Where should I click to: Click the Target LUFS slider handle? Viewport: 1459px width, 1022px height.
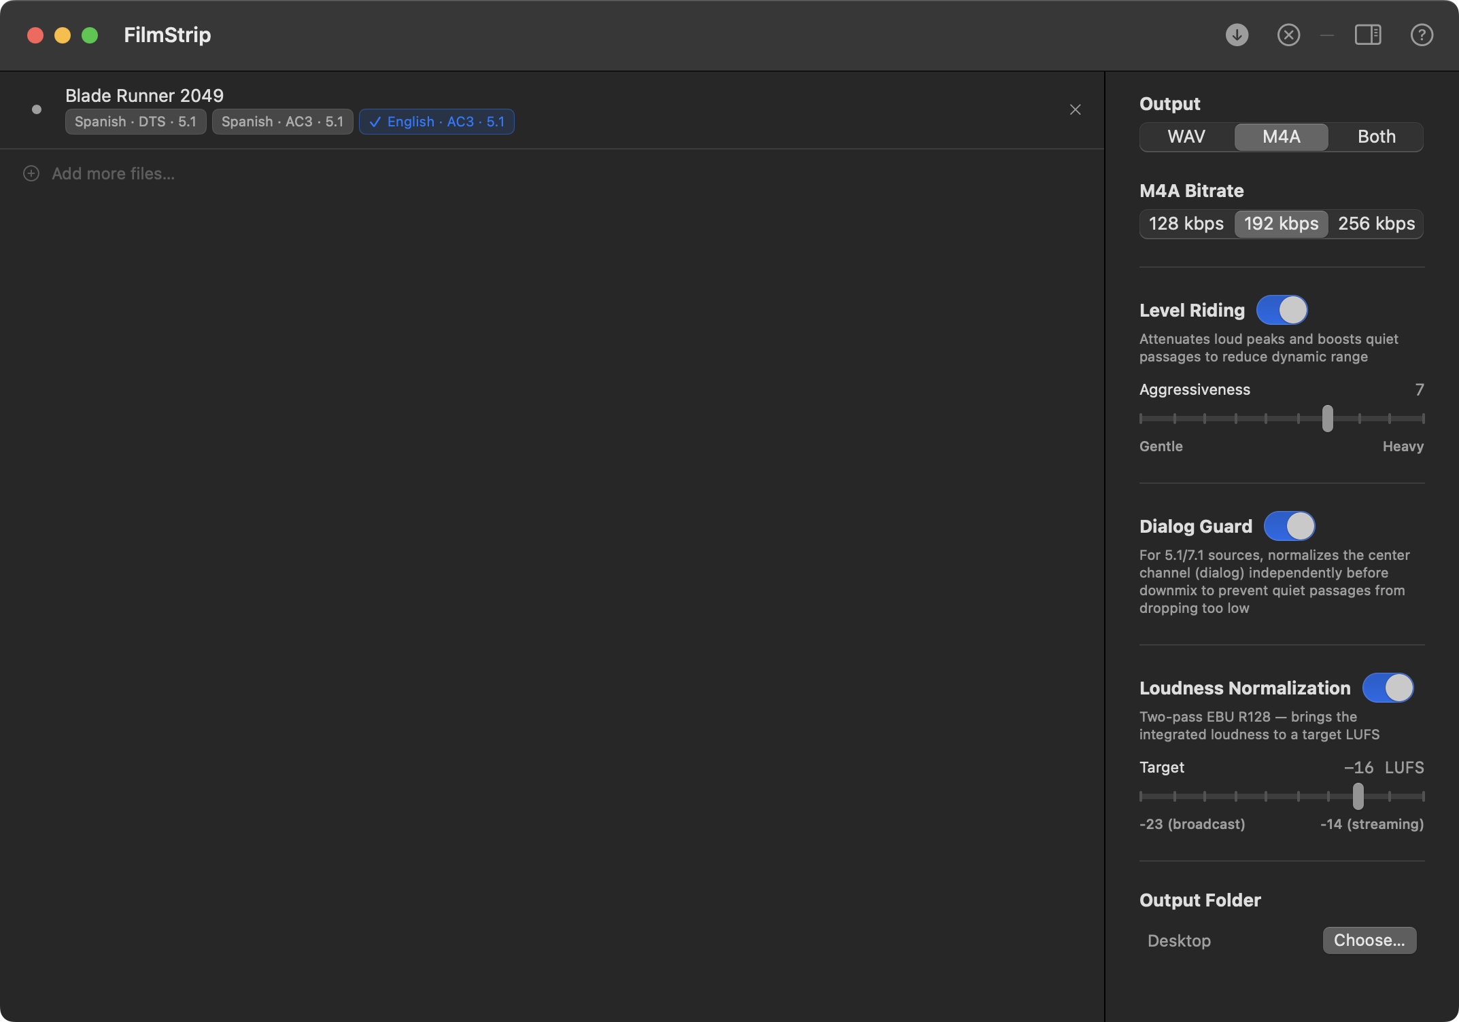pyautogui.click(x=1358, y=796)
